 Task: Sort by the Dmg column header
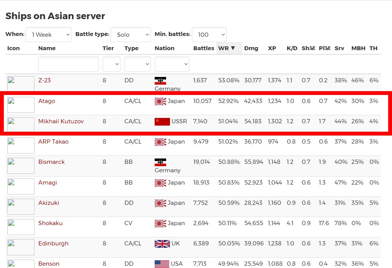(x=251, y=48)
